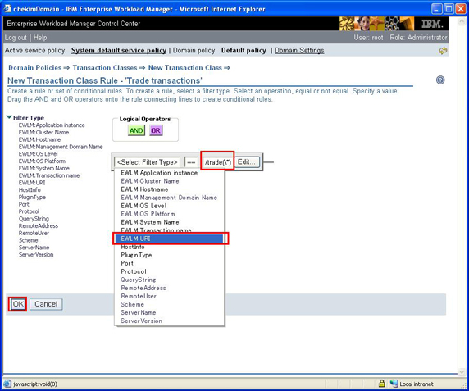Select ServerName in Filter Type tree
469x391 pixels.
pyautogui.click(x=34, y=248)
